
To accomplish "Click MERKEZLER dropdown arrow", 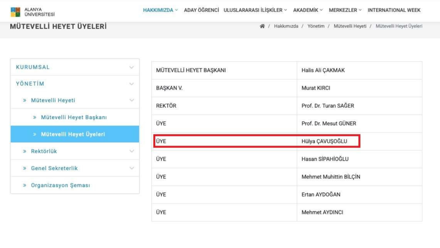I will point(360,10).
